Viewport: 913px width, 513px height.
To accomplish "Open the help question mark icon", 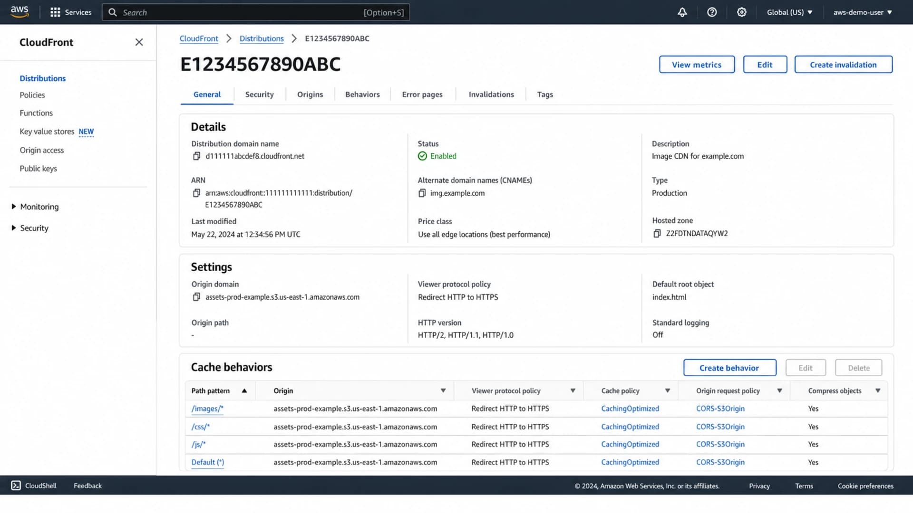I will pyautogui.click(x=712, y=12).
